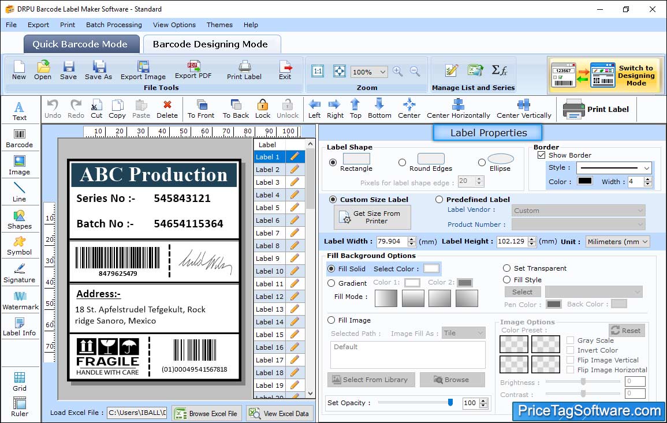Open the Shapes tool
This screenshot has width=667, height=423.
20,219
